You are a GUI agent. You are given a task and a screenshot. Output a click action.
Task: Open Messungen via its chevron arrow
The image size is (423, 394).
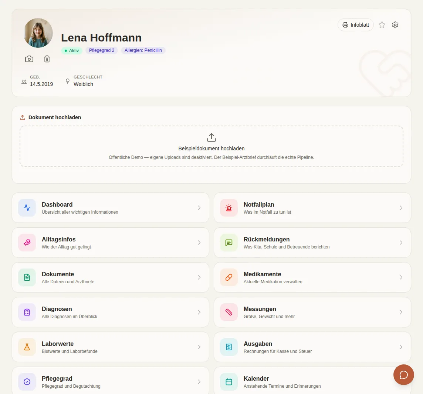(x=401, y=312)
